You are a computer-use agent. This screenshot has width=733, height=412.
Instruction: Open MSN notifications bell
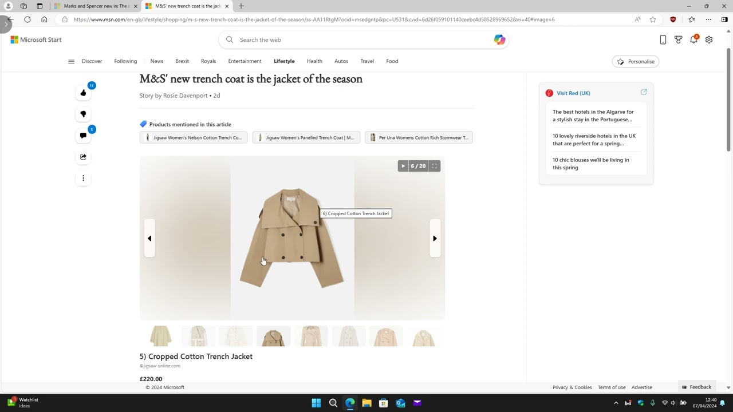[x=693, y=39]
